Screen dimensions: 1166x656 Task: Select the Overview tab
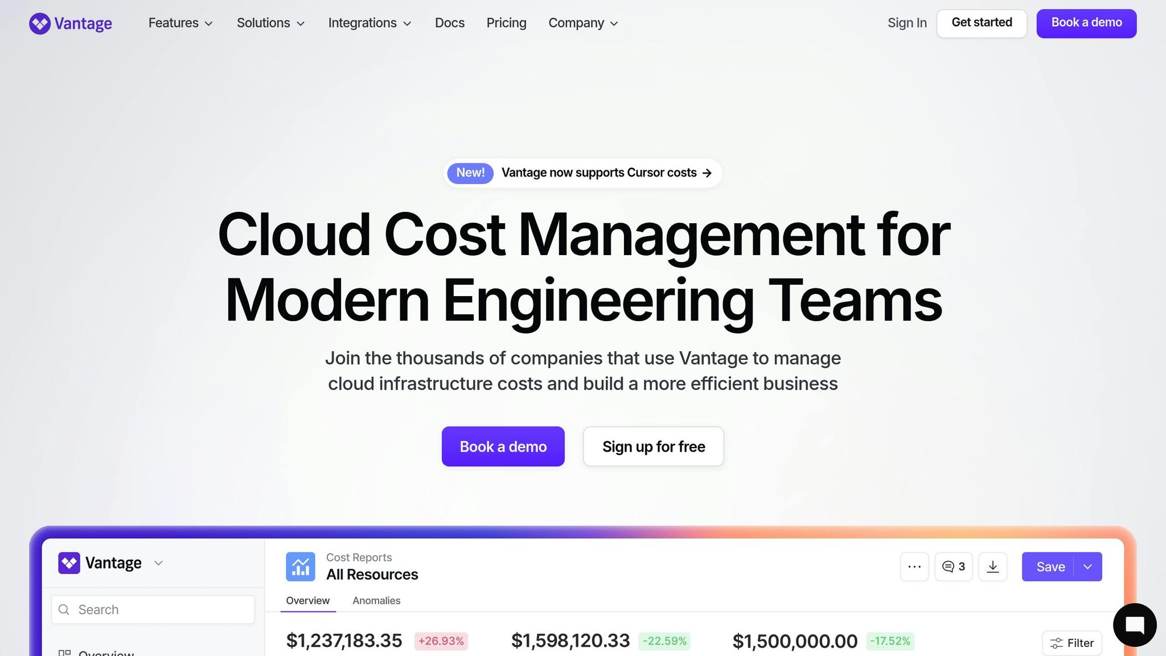(307, 601)
